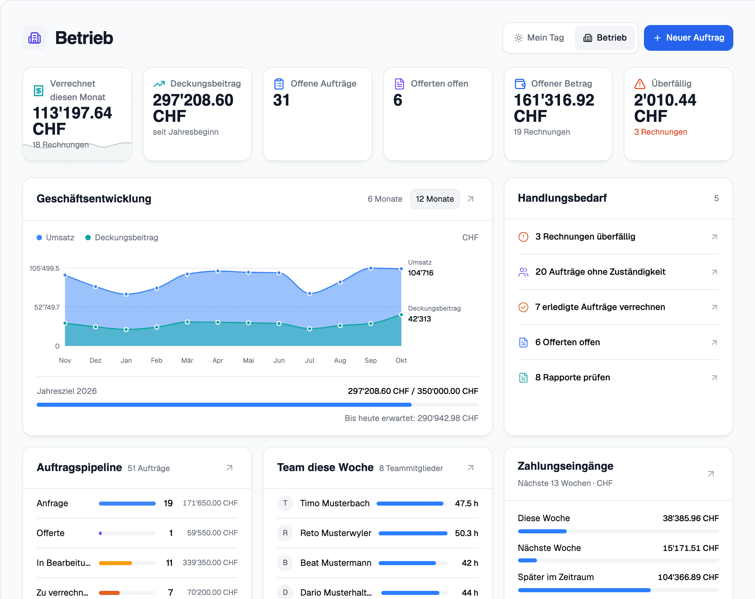Open the Team diese Woche arrow icon
The width and height of the screenshot is (755, 599).
pyautogui.click(x=471, y=468)
